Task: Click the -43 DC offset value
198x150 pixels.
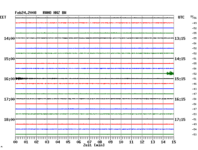Action: (194, 89)
